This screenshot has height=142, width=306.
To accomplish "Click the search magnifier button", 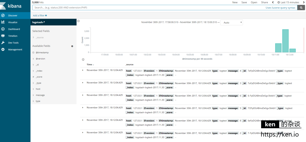I will [301, 8].
